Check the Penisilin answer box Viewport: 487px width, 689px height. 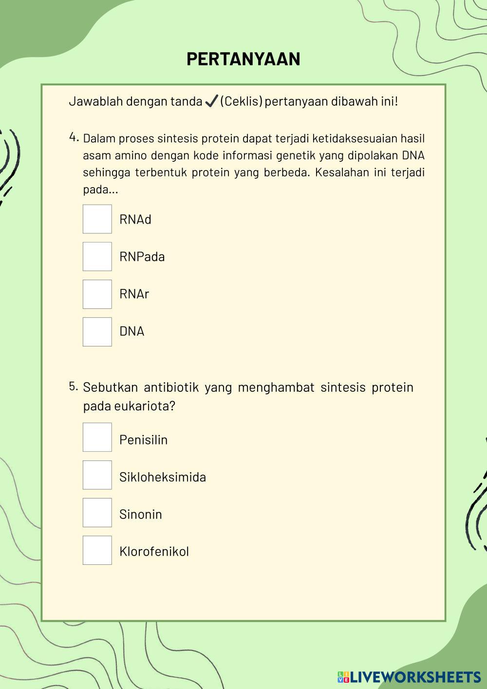tap(97, 438)
